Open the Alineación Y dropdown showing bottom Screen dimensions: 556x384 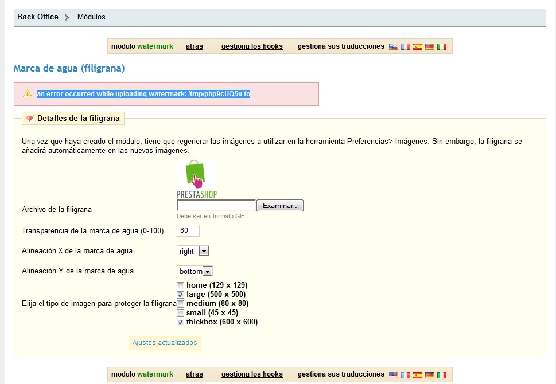pos(195,271)
